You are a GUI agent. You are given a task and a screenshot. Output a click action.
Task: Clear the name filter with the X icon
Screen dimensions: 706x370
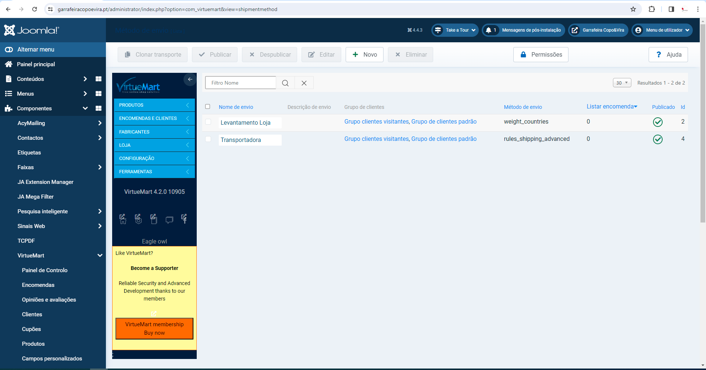click(x=304, y=83)
